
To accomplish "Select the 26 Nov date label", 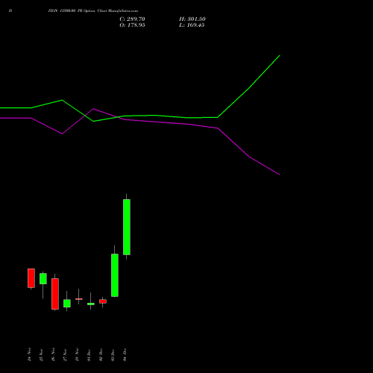I will [x=53, y=354].
